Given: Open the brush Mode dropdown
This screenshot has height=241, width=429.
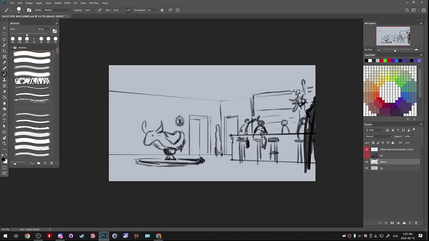Looking at the screenshot, I should pos(57,10).
